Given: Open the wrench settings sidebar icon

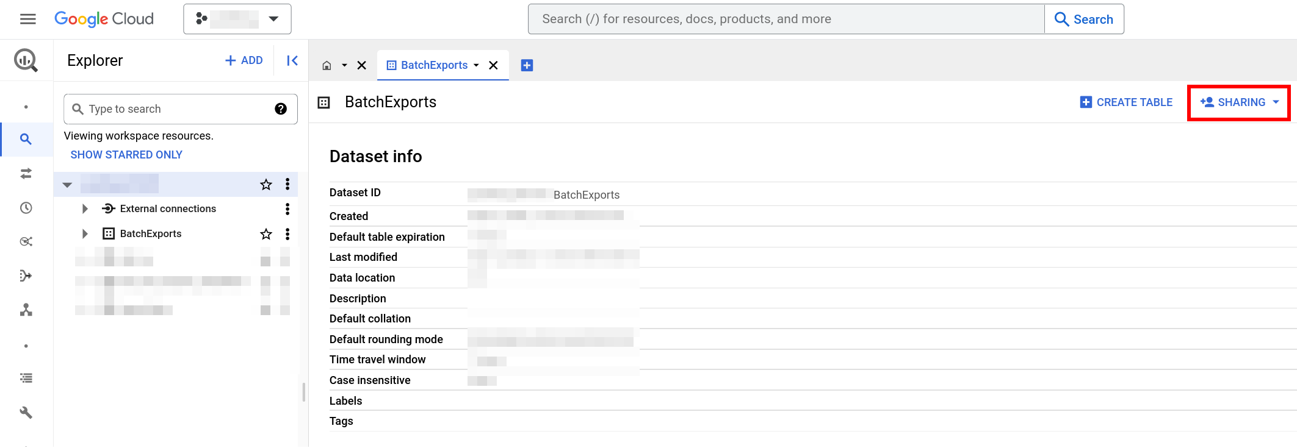Looking at the screenshot, I should (26, 413).
